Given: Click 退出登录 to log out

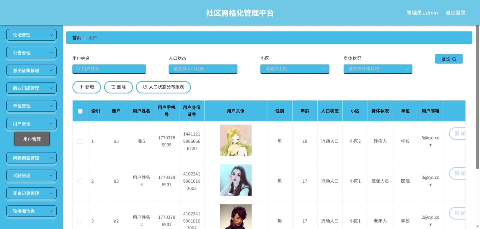Looking at the screenshot, I should 455,13.
